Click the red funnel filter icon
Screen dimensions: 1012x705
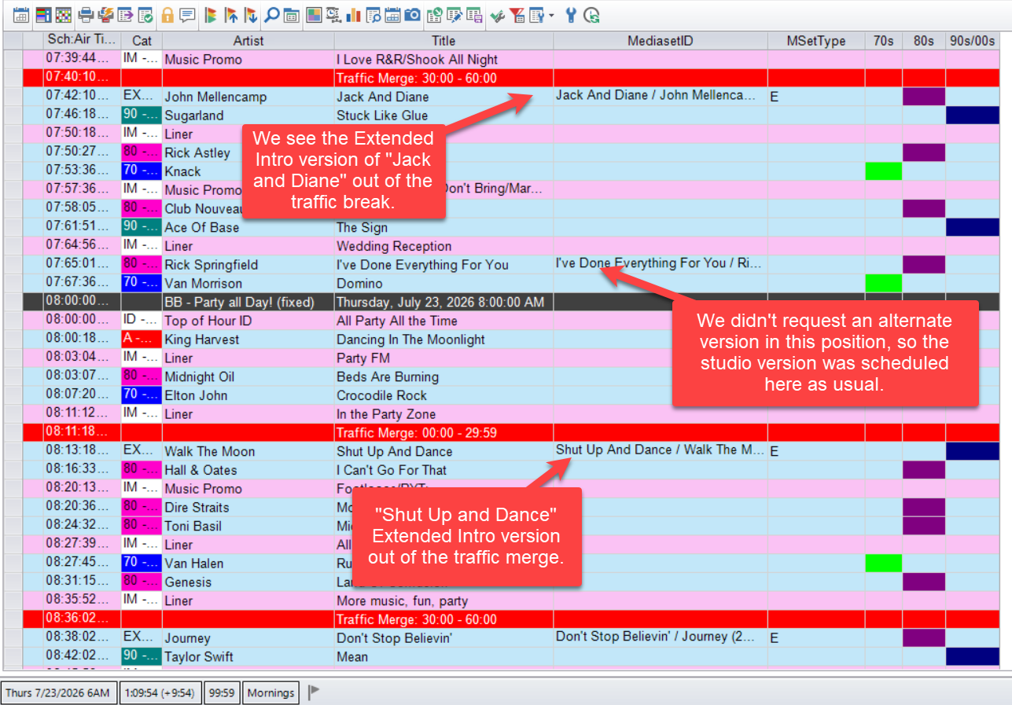517,15
